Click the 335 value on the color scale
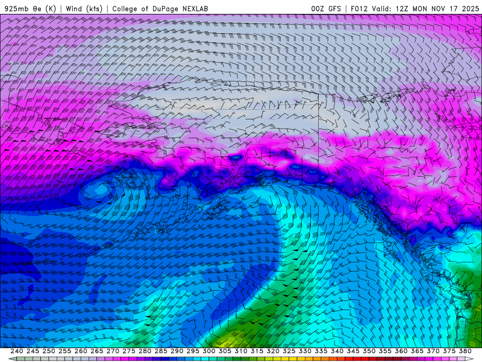The width and height of the screenshot is (482, 362). click(x=321, y=351)
